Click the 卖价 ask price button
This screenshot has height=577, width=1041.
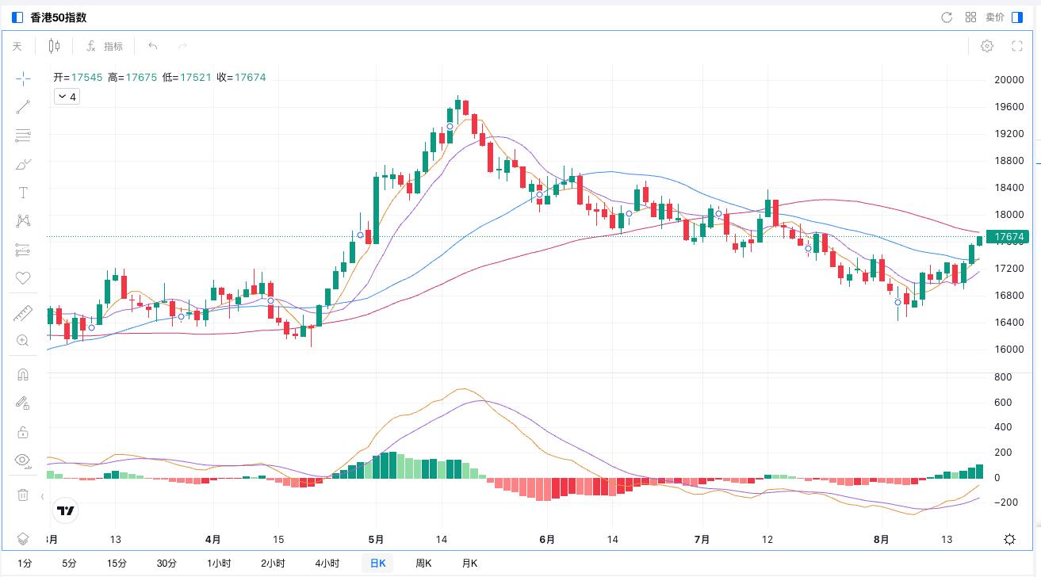pos(995,17)
